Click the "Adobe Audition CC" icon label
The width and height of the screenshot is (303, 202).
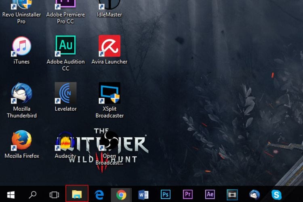[x=65, y=65]
